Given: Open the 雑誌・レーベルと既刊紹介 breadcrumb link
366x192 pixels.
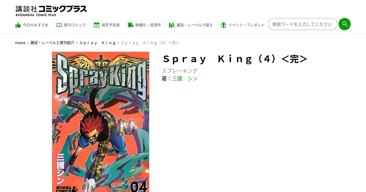Looking at the screenshot, I should pos(52,43).
